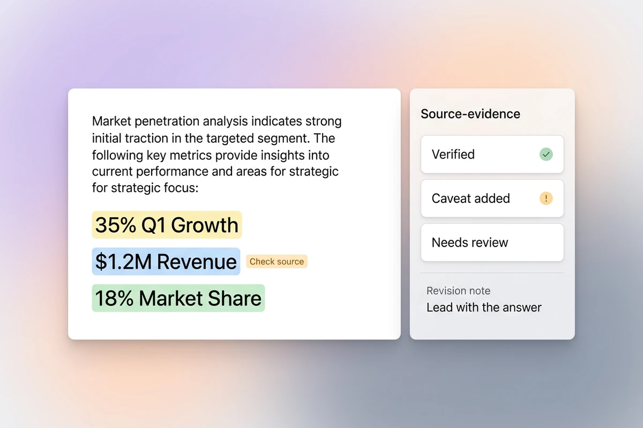Click the $1.2M Revenue highlight

point(166,262)
